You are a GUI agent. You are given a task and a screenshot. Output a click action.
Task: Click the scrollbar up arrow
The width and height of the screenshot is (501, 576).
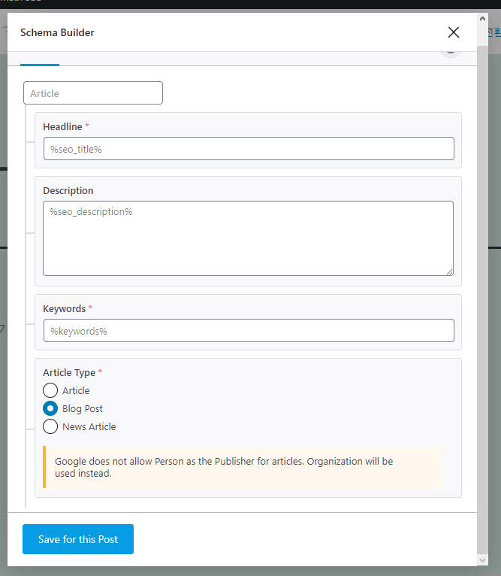(x=482, y=19)
